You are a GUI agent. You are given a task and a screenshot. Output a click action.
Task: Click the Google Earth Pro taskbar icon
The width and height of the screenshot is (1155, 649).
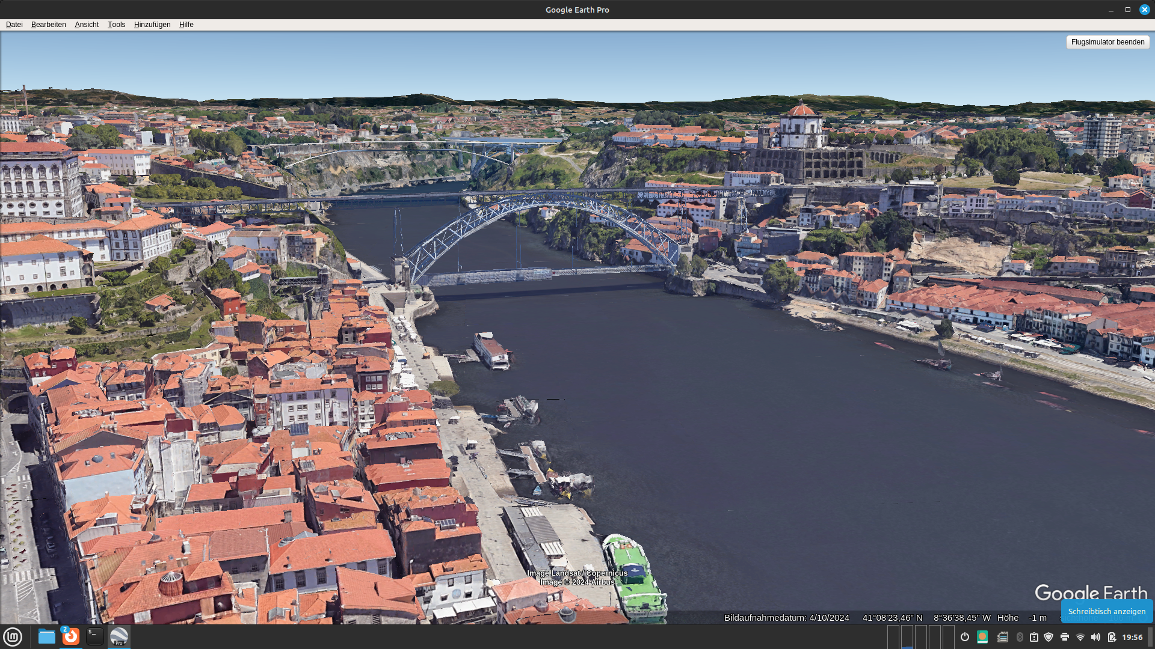[x=119, y=636]
